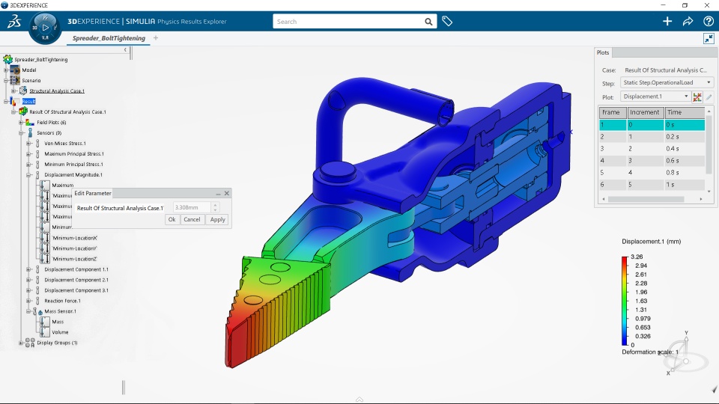Click the Display Groups icon

[x=30, y=343]
